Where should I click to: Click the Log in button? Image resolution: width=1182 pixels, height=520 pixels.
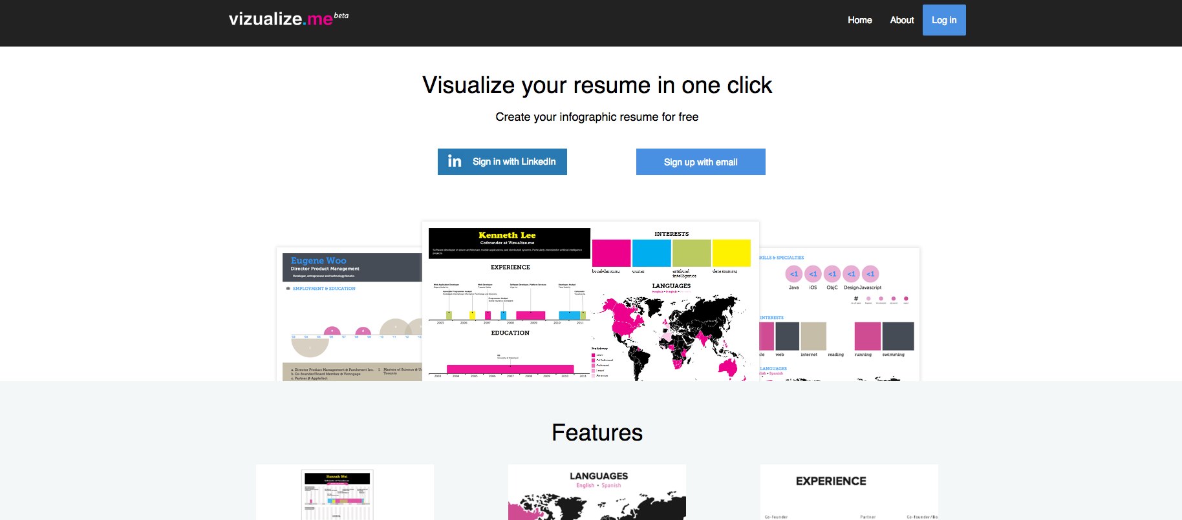coord(944,20)
